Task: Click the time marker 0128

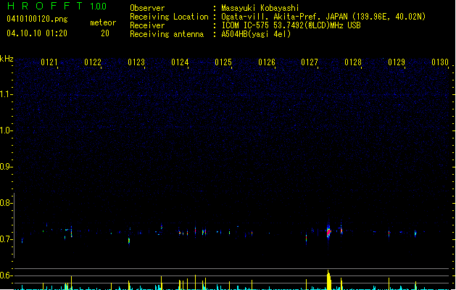Action: click(x=353, y=62)
